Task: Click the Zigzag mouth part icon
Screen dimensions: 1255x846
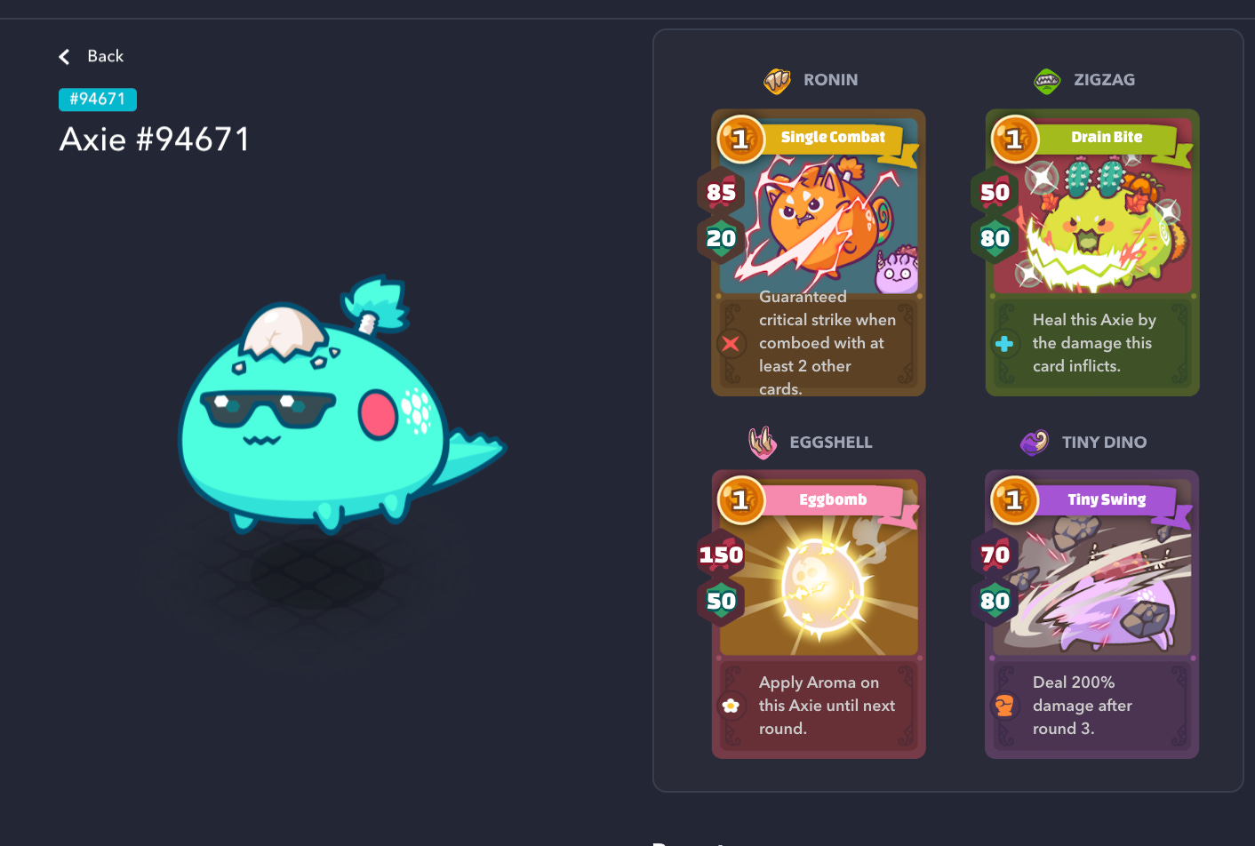Action: click(x=1047, y=82)
